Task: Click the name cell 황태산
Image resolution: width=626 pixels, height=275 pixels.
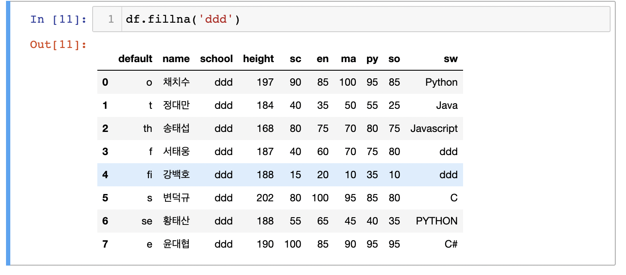Action: 176,221
